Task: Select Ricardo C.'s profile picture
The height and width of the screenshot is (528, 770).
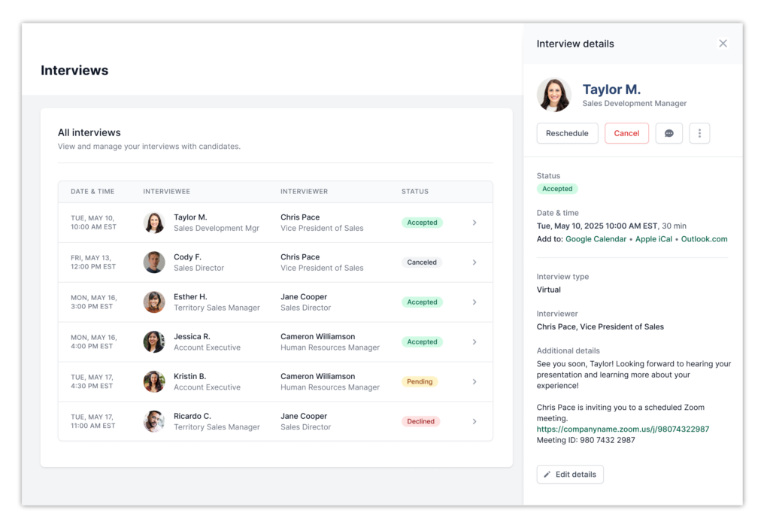Action: (154, 421)
